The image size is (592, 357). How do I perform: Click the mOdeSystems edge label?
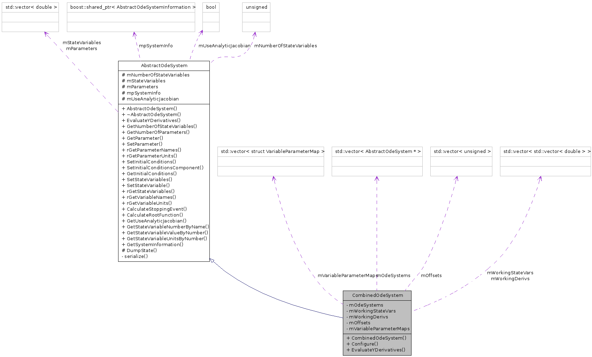point(394,276)
